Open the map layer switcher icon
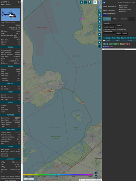 pos(95,2)
